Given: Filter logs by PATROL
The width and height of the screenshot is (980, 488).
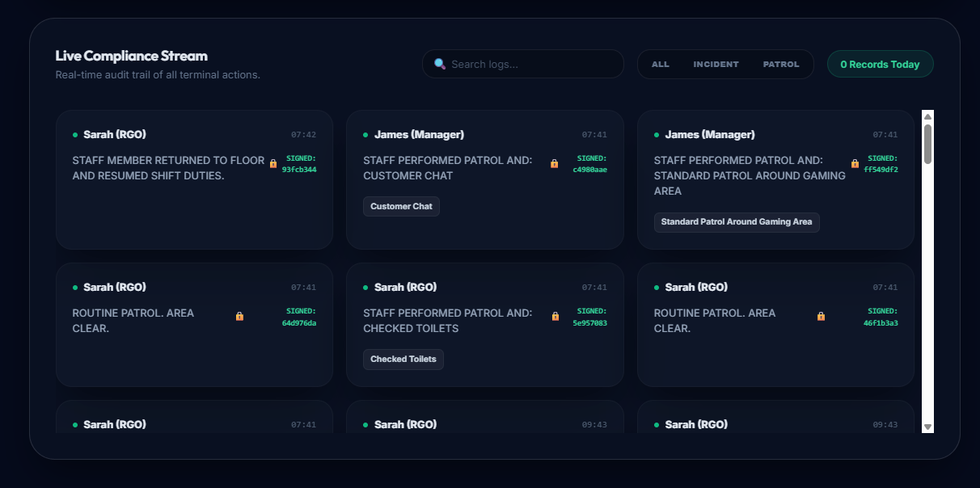Looking at the screenshot, I should coord(781,65).
